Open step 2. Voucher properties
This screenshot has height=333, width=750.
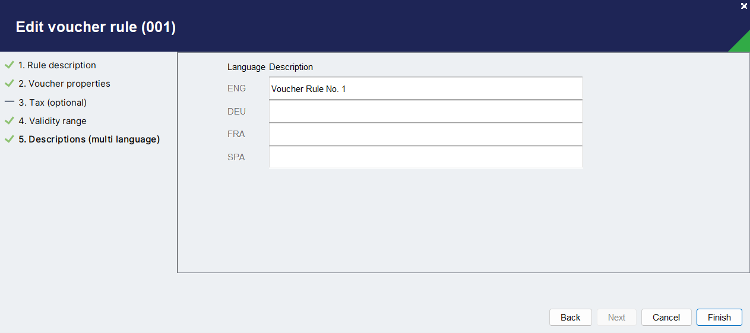(64, 84)
